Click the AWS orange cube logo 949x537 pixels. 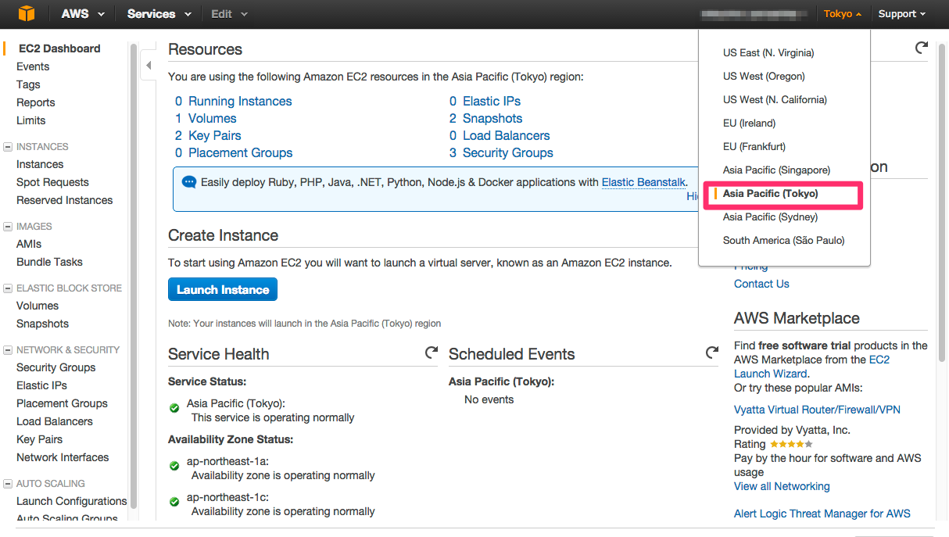click(x=27, y=13)
